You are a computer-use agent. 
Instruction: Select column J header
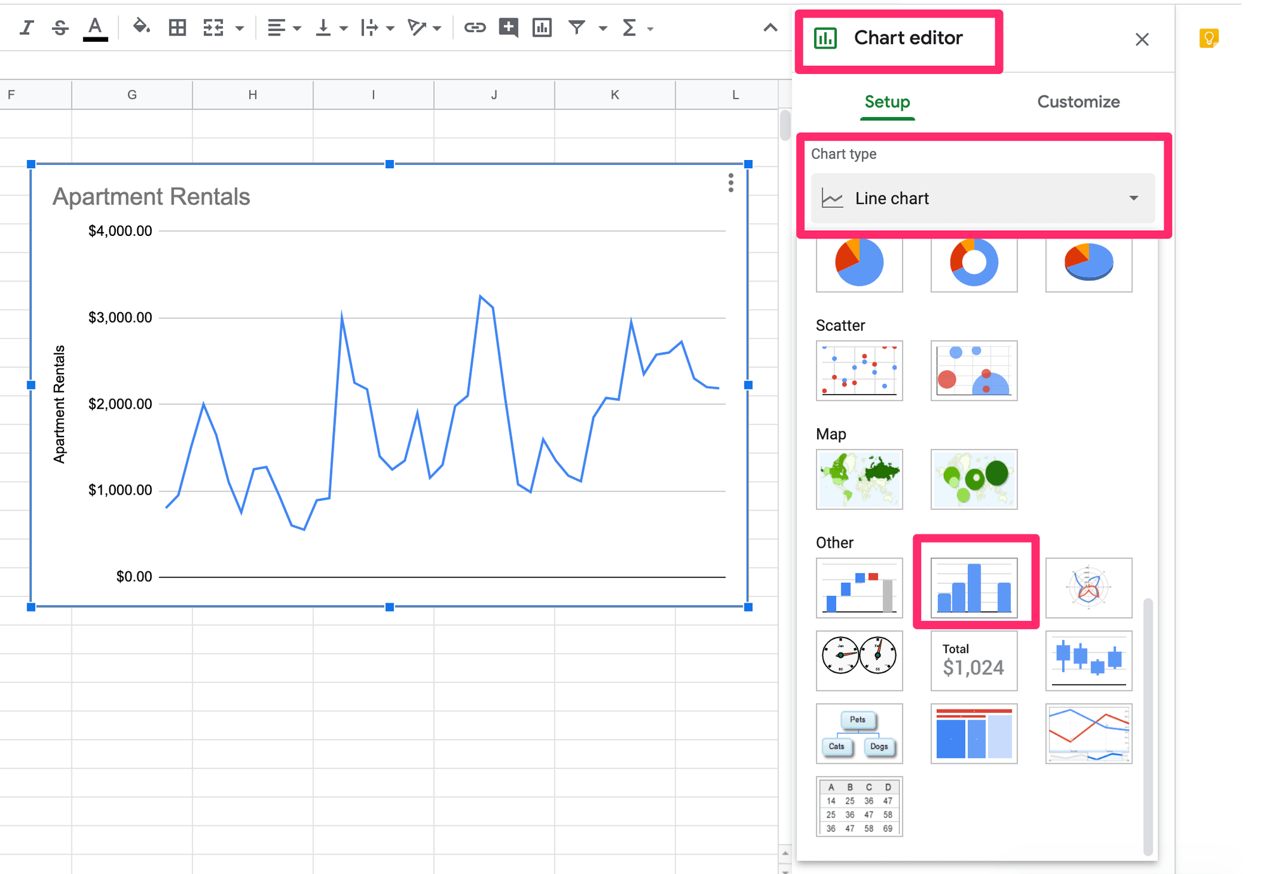click(494, 95)
